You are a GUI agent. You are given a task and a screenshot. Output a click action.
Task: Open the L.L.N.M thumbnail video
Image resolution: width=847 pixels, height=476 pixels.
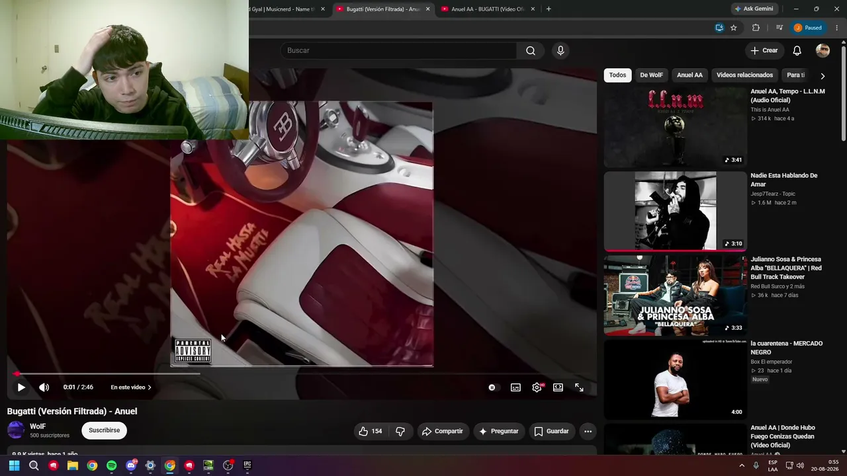coord(675,127)
